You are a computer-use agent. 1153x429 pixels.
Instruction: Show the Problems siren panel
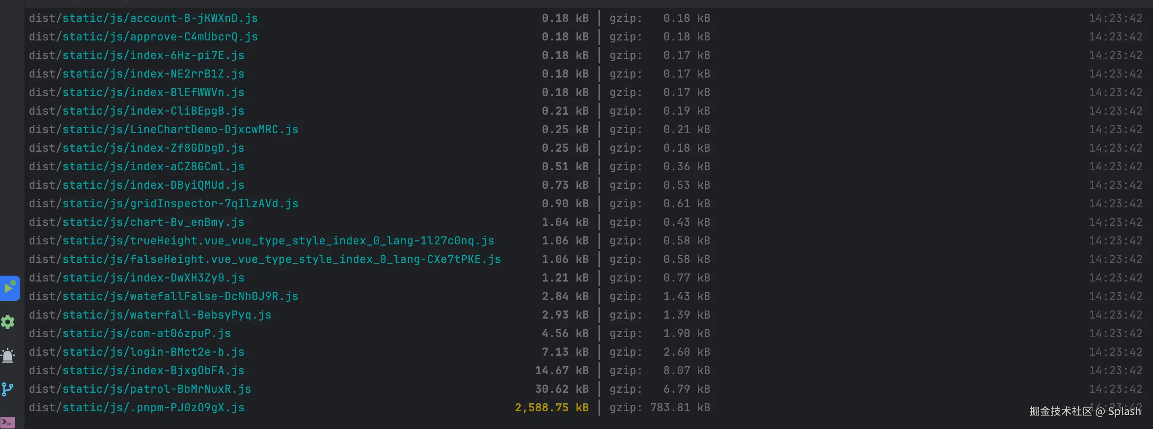(8, 356)
